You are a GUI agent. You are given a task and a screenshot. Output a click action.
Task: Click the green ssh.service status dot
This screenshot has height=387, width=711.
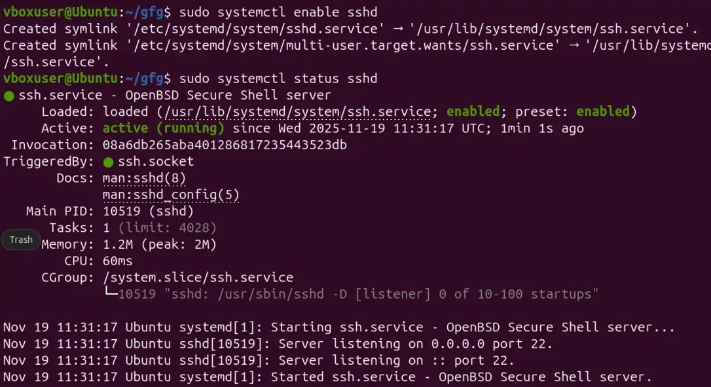[9, 96]
